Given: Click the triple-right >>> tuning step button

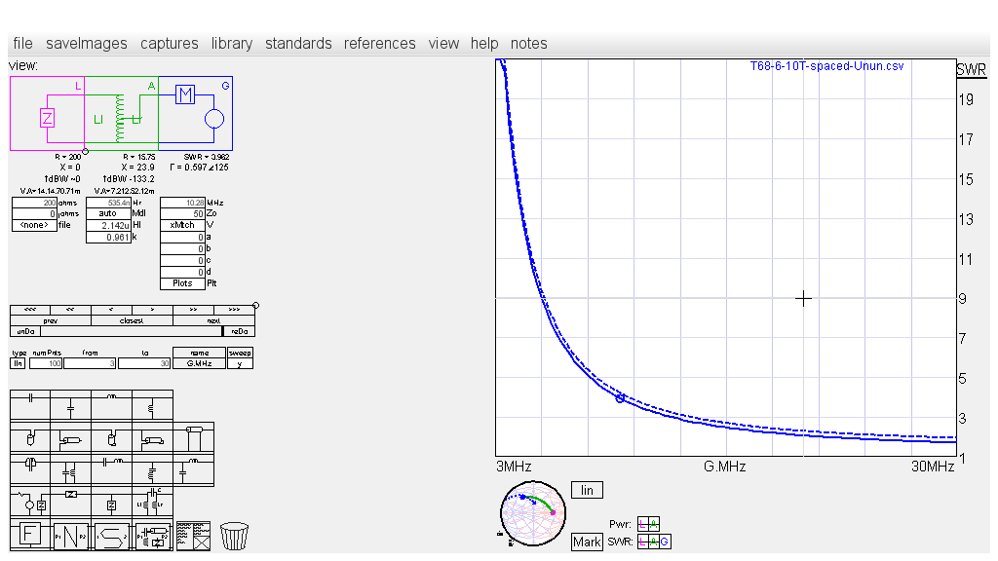Looking at the screenshot, I should click(x=234, y=310).
